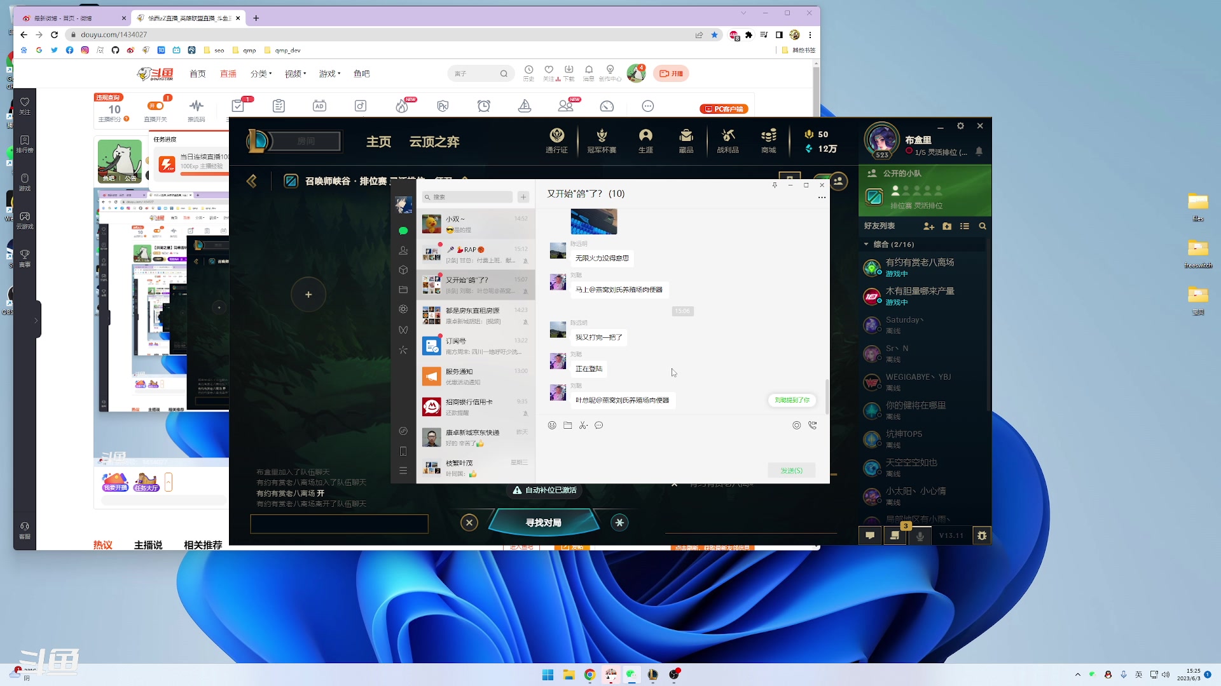Open the Clash (冠军杯赛) icon

(x=602, y=140)
